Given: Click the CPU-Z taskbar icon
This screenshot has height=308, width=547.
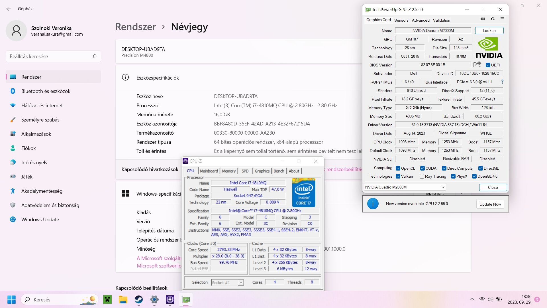Looking at the screenshot, I should click(x=170, y=299).
